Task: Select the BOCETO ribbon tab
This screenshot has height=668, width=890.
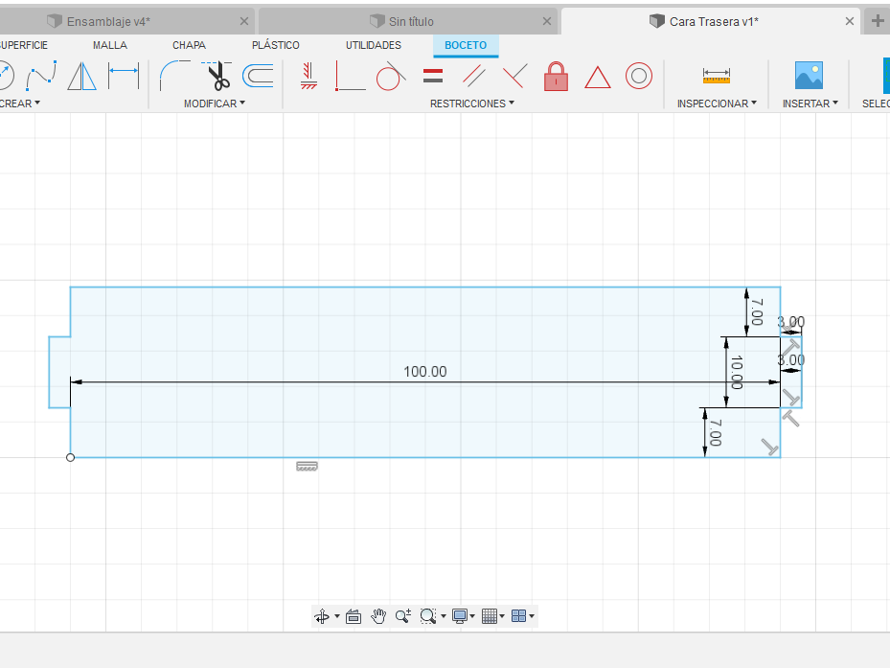Action: coord(466,45)
